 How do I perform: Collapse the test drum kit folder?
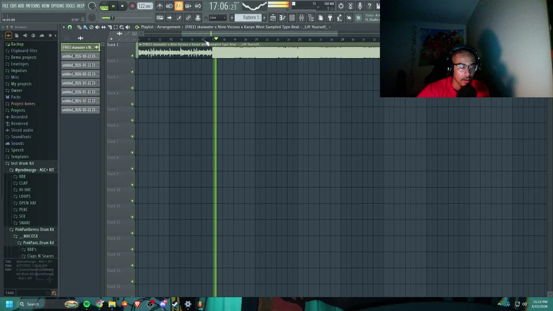[22, 163]
